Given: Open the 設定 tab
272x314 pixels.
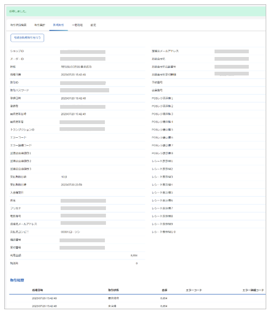Looking at the screenshot, I should click(93, 25).
